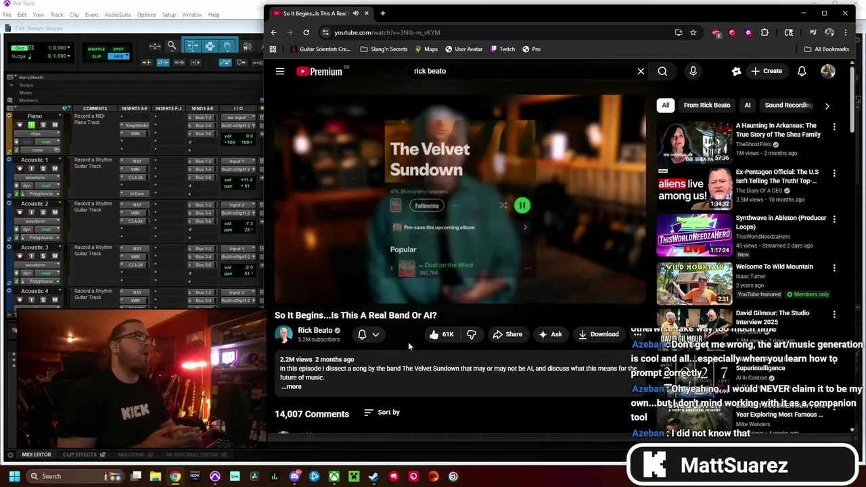Open Guitar Scientist bookmark
Screen dimensions: 866x487
pyautogui.click(x=320, y=49)
